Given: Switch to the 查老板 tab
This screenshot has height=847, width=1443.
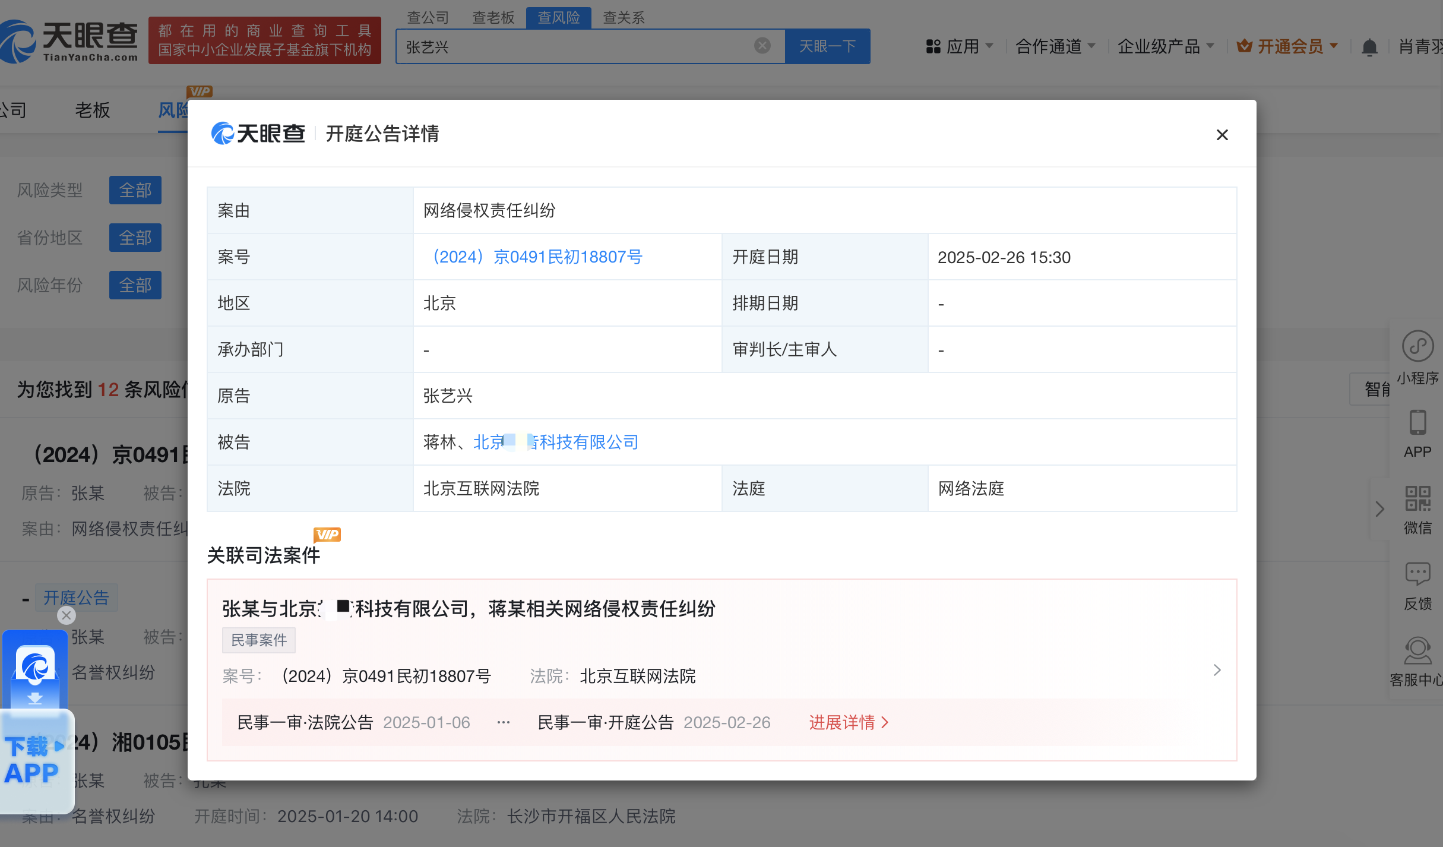Looking at the screenshot, I should click(x=493, y=17).
